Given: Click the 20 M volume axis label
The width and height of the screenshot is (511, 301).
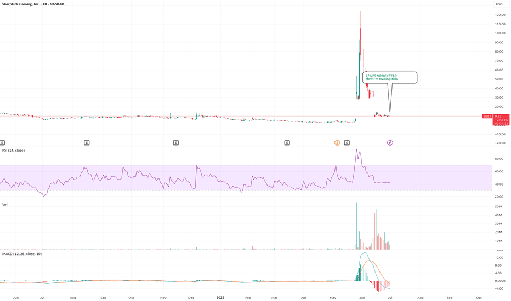Looking at the screenshot, I should coord(499,232).
